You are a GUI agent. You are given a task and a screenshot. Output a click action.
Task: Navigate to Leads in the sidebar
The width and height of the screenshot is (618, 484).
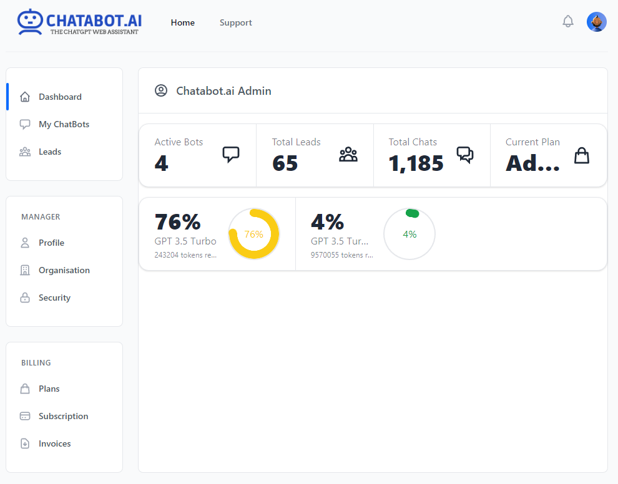pyautogui.click(x=50, y=152)
